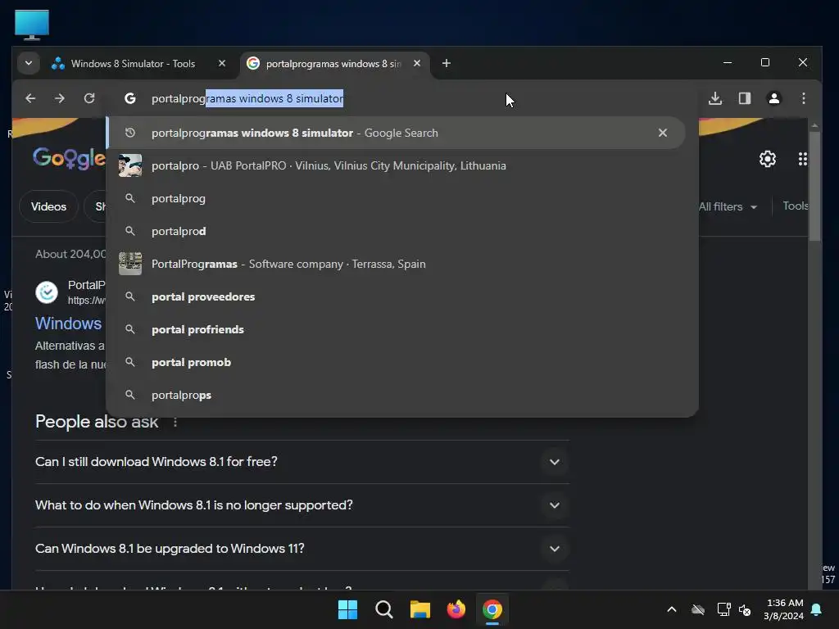Open taskbar Search
The height and width of the screenshot is (629, 839).
383,609
